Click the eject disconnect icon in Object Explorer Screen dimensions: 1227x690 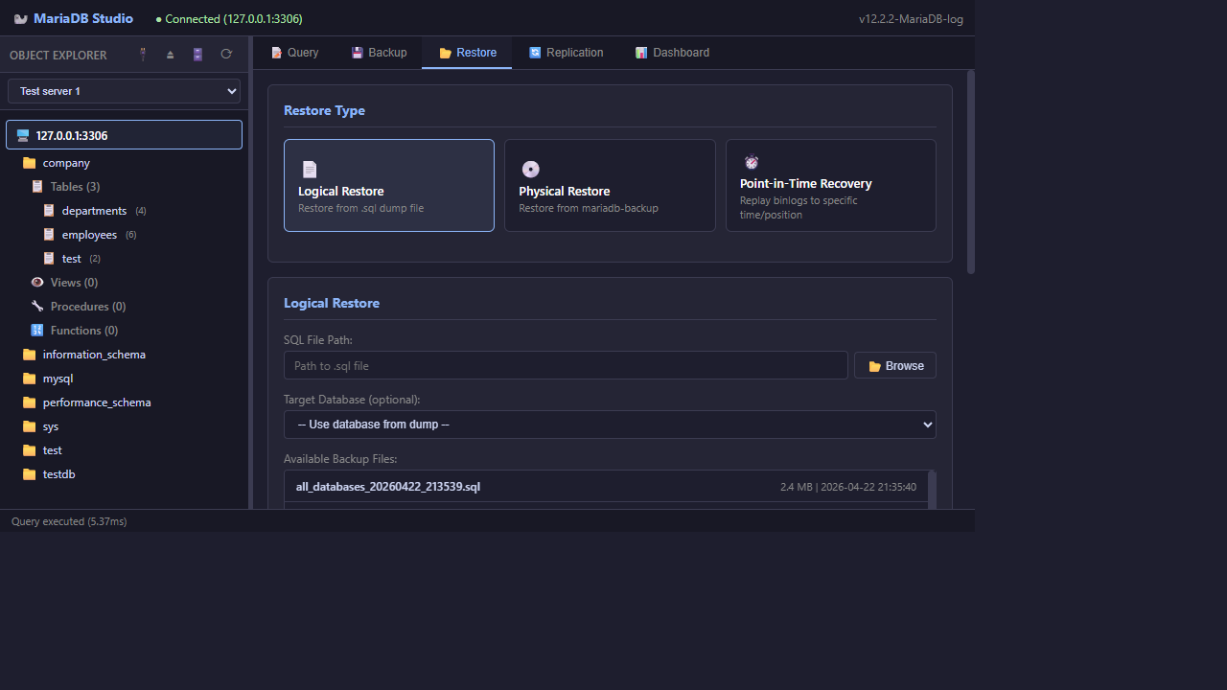click(x=171, y=55)
